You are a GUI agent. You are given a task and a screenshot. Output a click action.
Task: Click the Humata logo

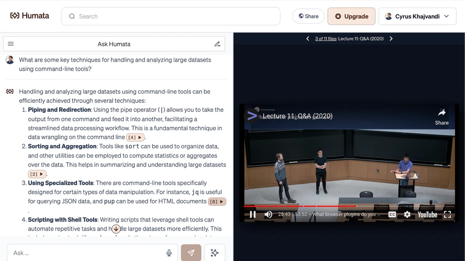click(30, 16)
